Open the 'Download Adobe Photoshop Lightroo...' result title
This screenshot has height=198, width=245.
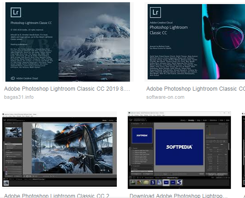point(178,195)
